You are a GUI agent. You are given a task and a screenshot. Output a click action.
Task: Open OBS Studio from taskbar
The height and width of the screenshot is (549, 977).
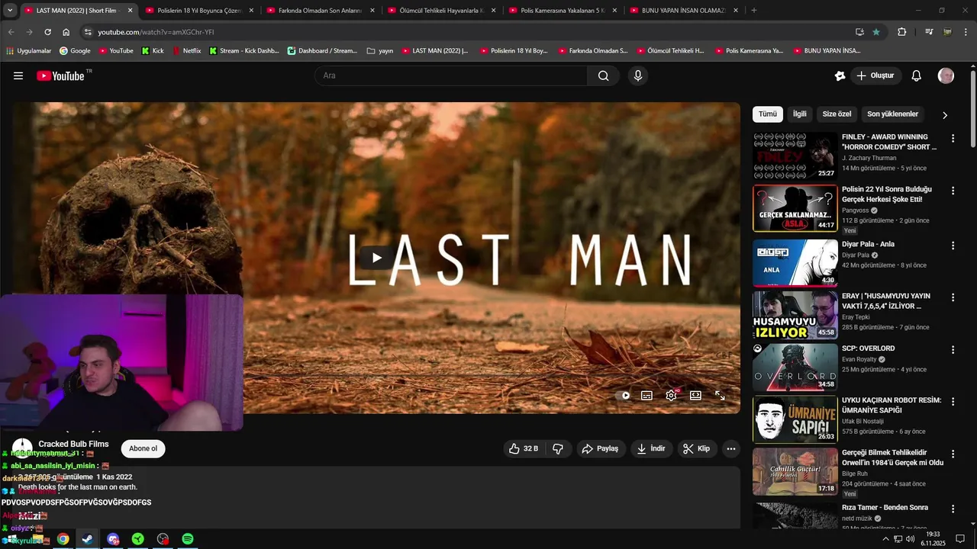pos(163,539)
